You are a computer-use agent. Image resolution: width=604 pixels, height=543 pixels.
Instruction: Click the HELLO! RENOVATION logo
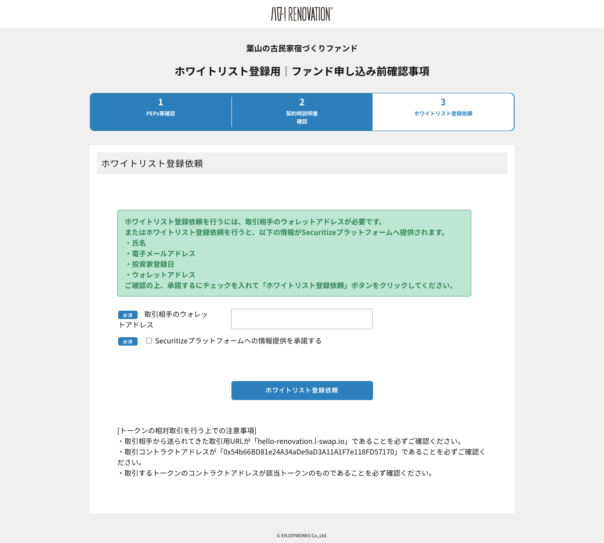[x=302, y=14]
